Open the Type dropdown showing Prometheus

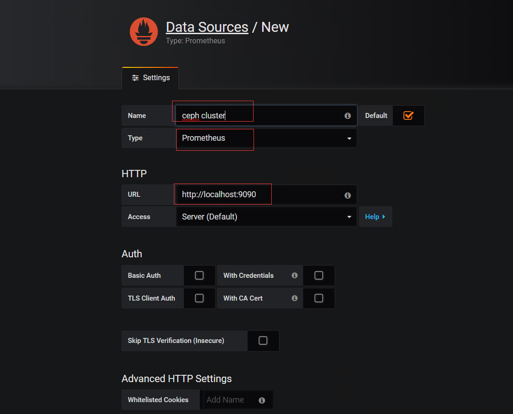click(266, 138)
